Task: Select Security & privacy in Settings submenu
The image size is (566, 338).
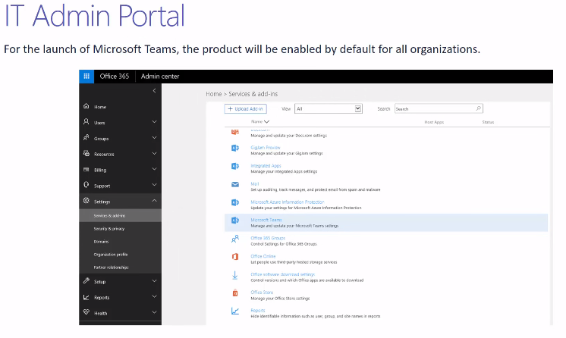Action: coord(109,228)
